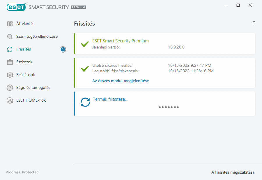
Task: Open the Áttekintés menu item
Action: pyautogui.click(x=25, y=24)
